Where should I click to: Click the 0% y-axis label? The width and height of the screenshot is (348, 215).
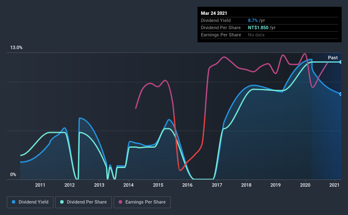pyautogui.click(x=13, y=174)
